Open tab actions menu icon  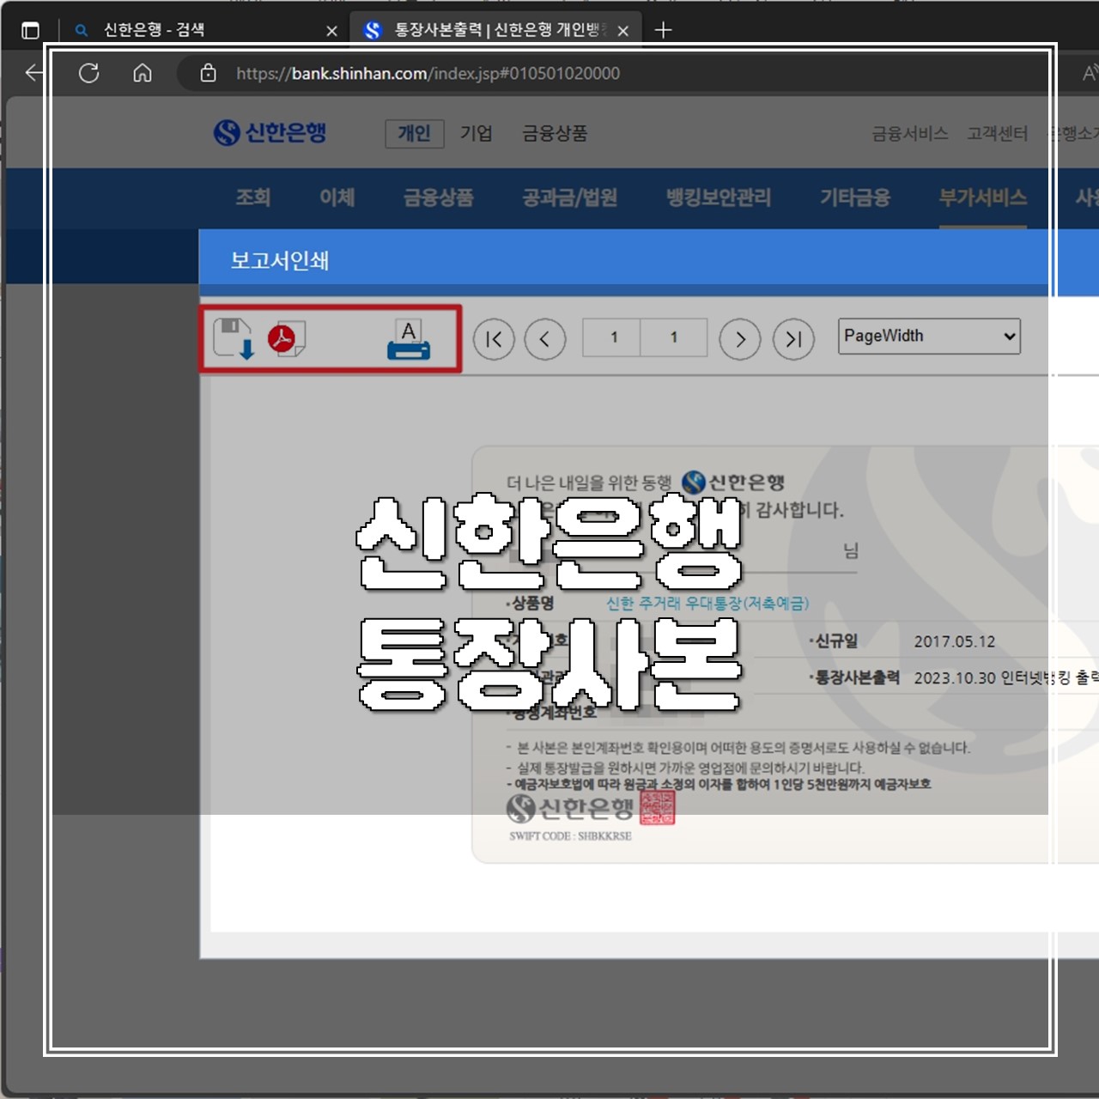pyautogui.click(x=30, y=30)
